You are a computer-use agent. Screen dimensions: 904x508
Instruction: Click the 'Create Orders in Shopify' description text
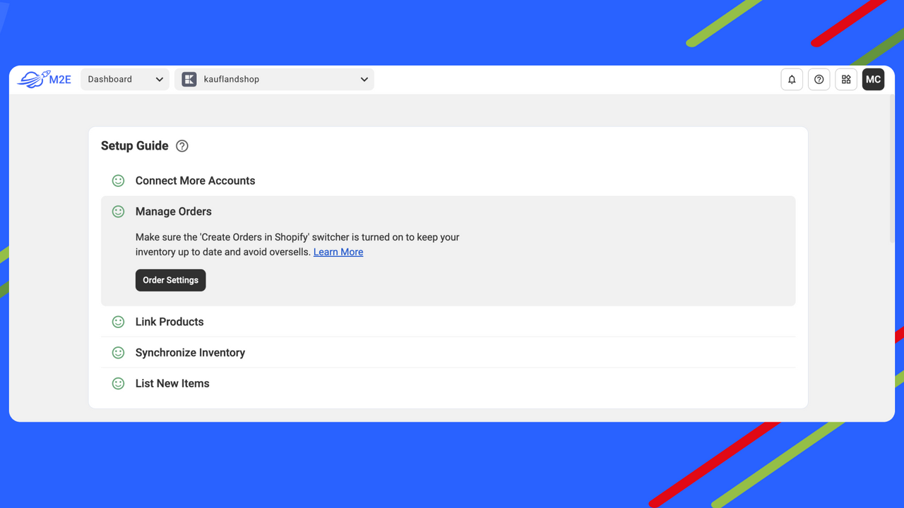297,245
